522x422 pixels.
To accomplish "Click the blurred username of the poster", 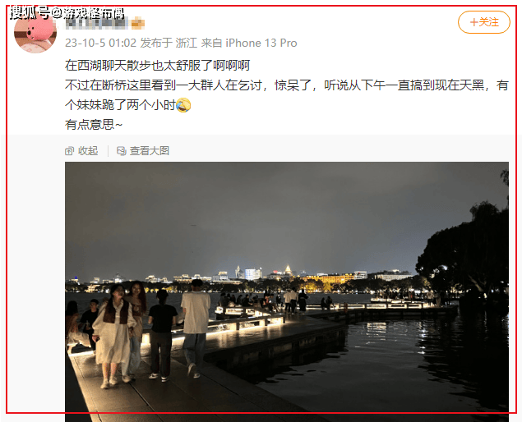I will click(x=96, y=23).
